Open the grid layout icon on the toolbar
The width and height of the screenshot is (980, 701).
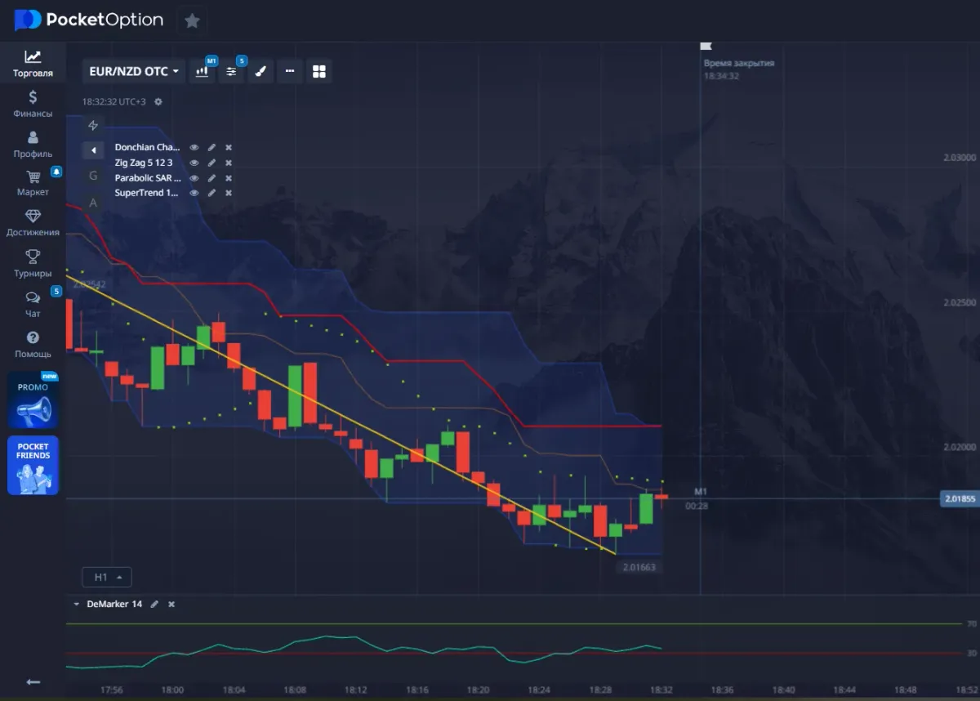coord(318,71)
